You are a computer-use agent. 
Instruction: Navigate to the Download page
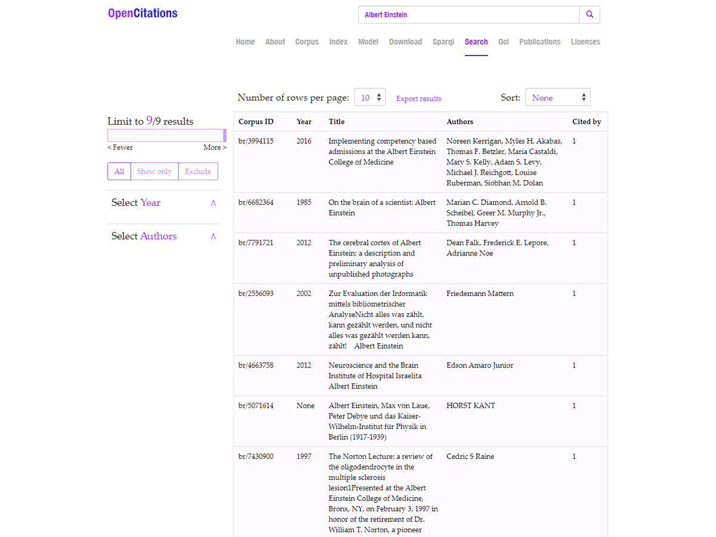405,42
